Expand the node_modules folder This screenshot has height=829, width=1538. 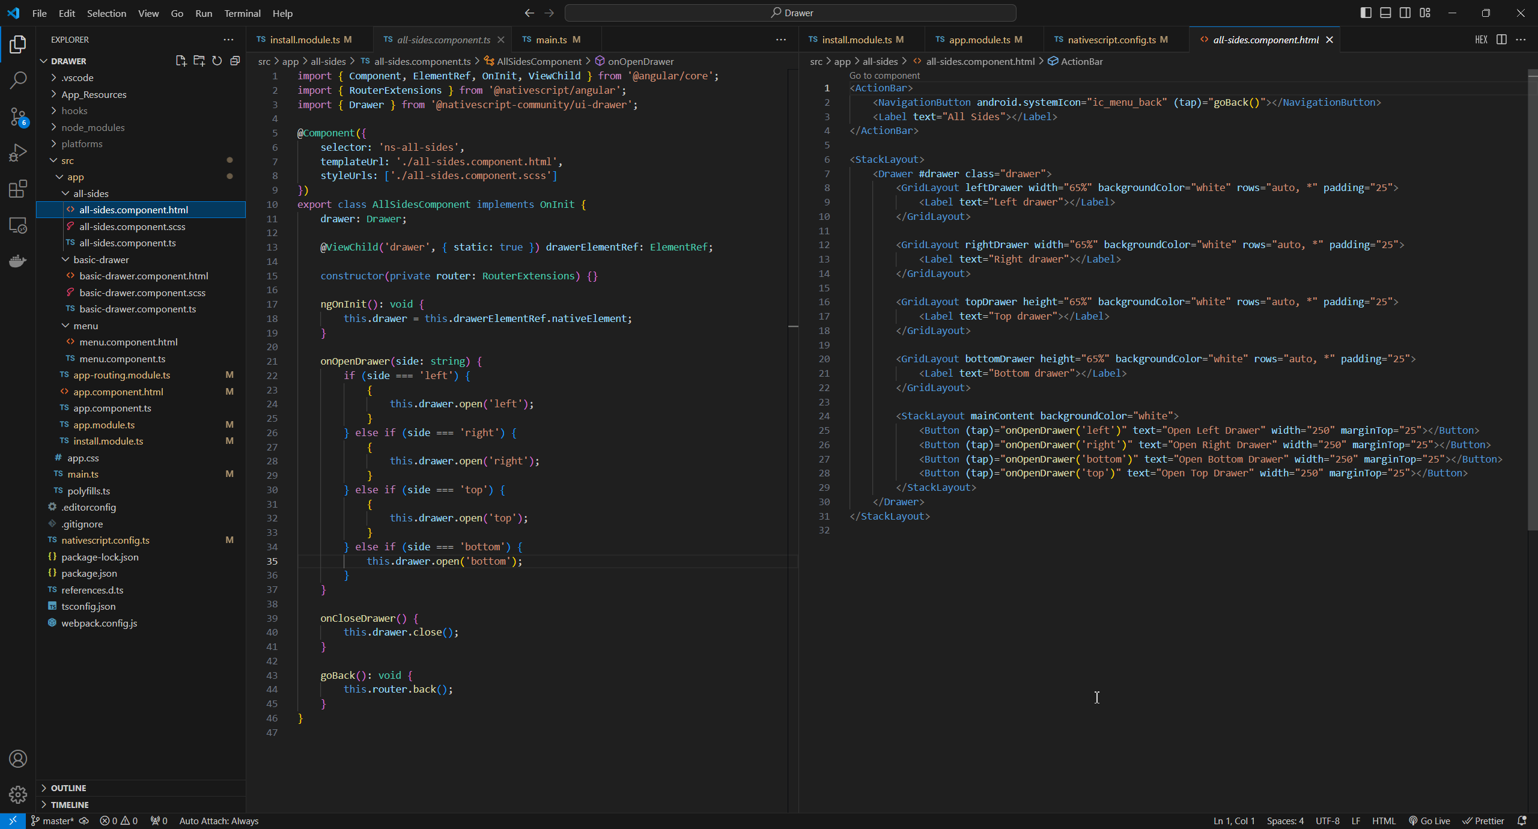93,127
